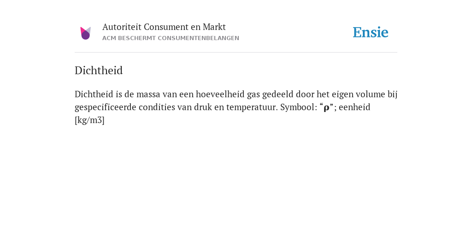This screenshot has width=472, height=236.
Task: Click ACM BESCHERMT CONSUMENTENBELANGEN subtitle
Action: (171, 38)
